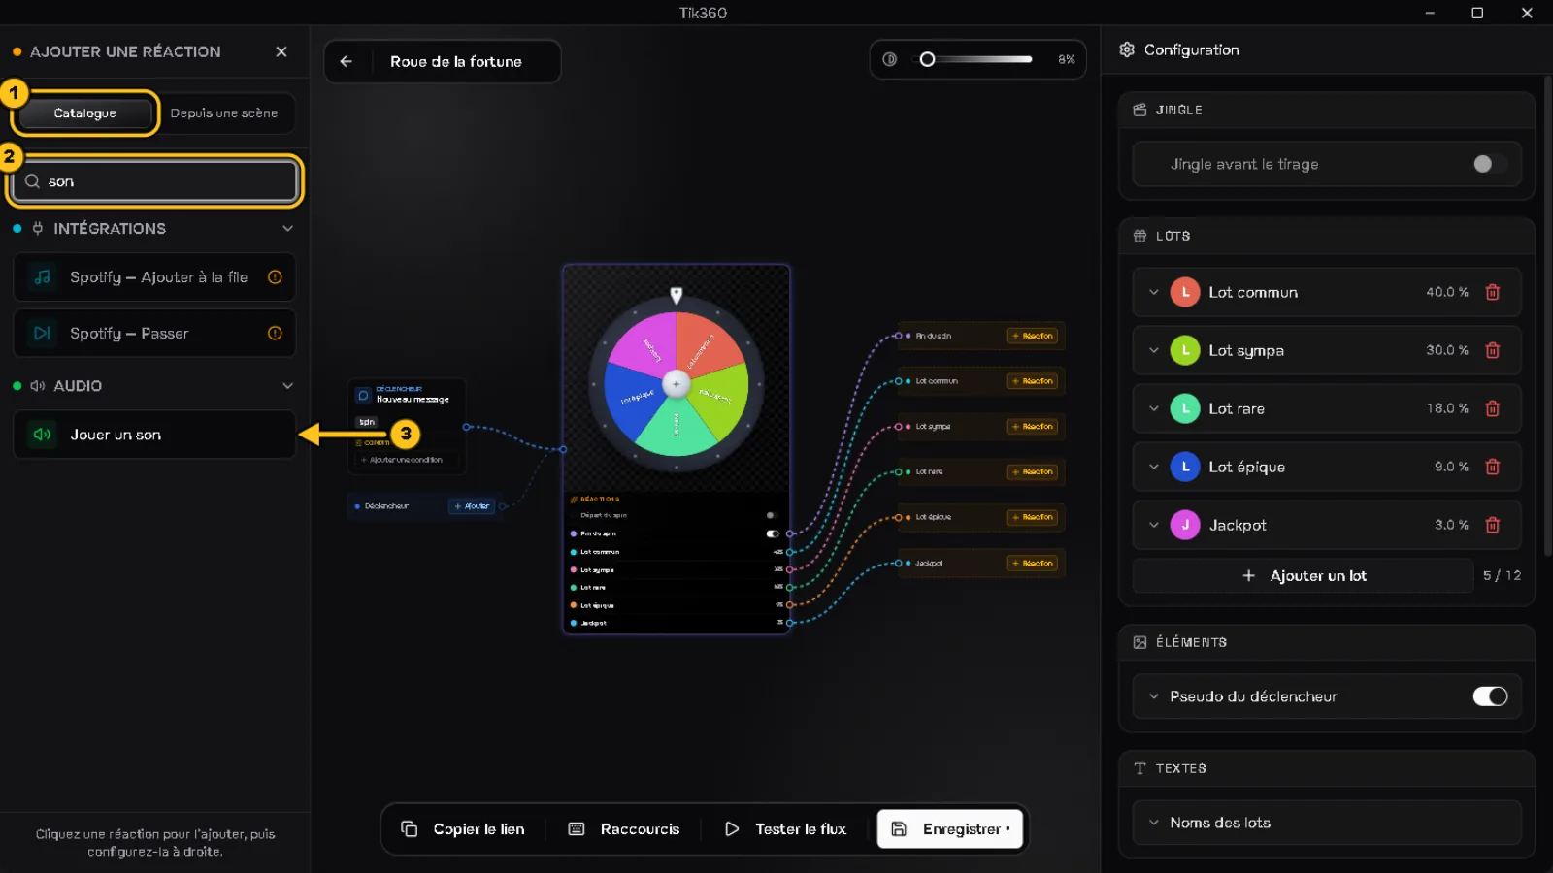Add the Jouer un son reaction
This screenshot has width=1553, height=873.
(x=154, y=435)
